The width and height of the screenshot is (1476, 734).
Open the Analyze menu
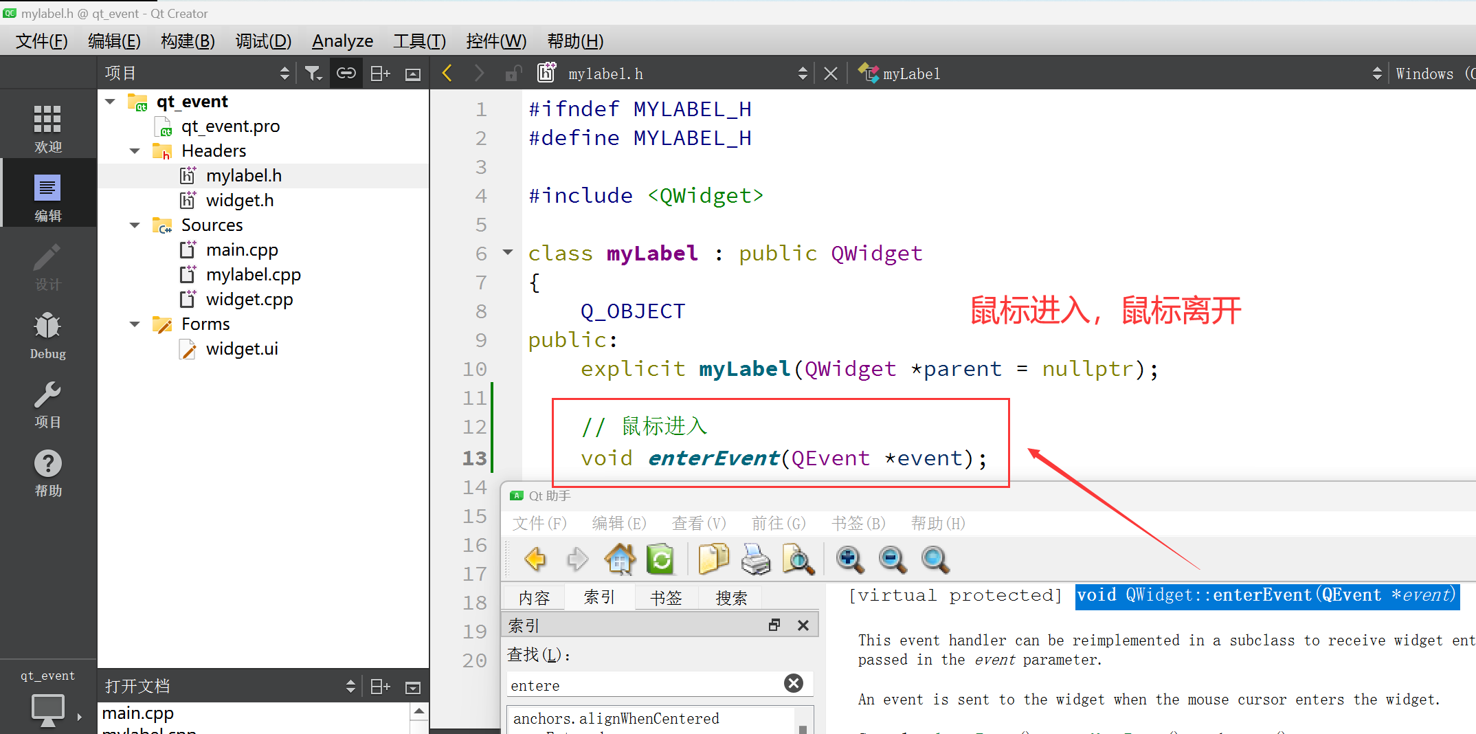point(342,41)
